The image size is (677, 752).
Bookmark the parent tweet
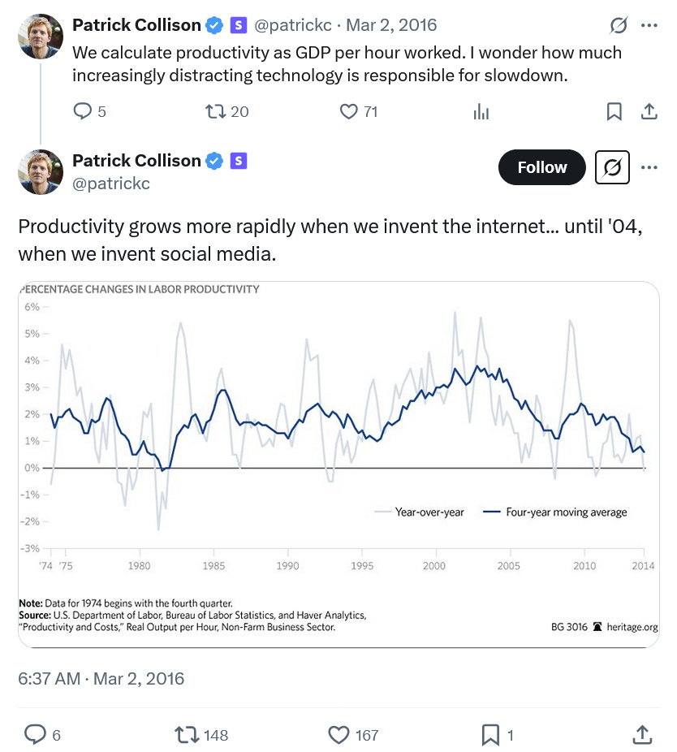coord(614,111)
